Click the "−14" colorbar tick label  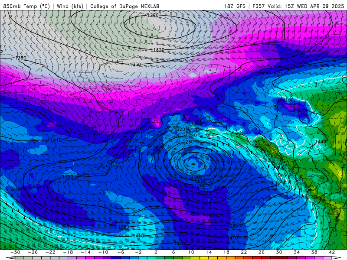pos(85,252)
